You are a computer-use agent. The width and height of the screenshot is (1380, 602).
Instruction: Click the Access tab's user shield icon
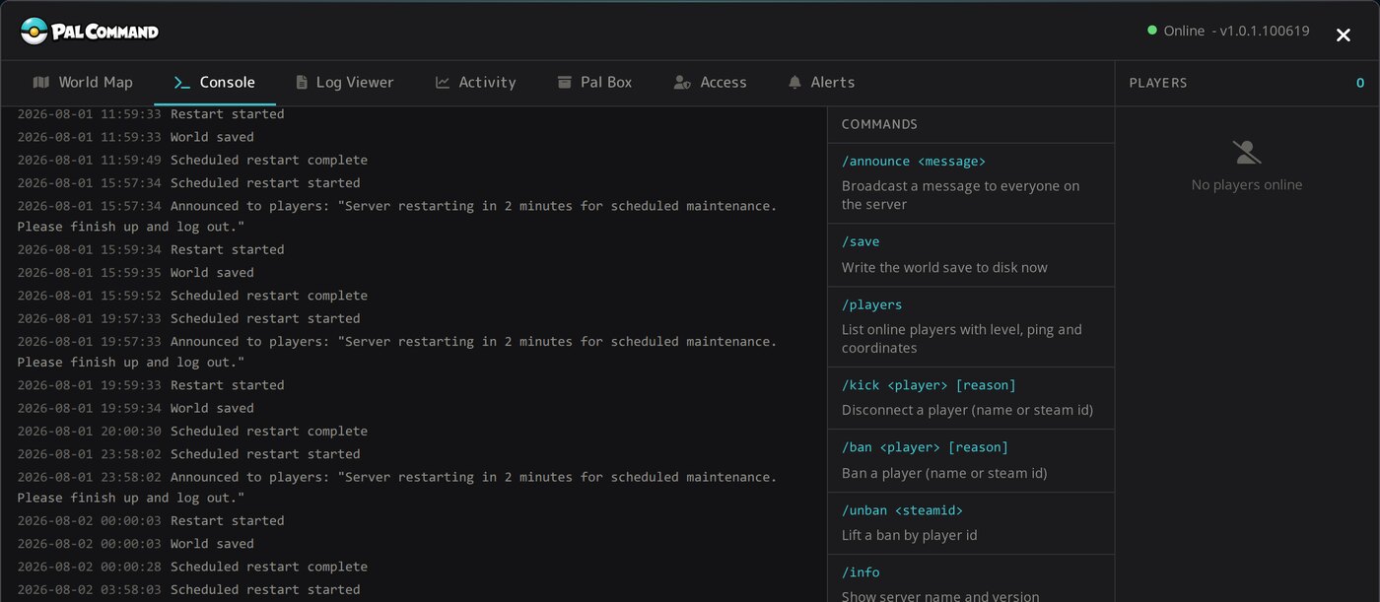[x=682, y=83]
